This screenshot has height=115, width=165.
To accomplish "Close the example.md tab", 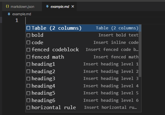I will click(73, 6).
